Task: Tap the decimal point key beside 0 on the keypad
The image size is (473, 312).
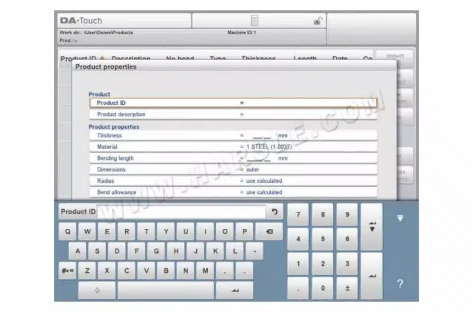Action: coord(298,288)
